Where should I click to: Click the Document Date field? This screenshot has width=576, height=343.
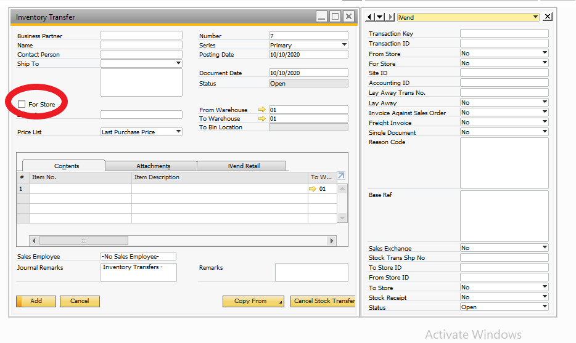(308, 73)
